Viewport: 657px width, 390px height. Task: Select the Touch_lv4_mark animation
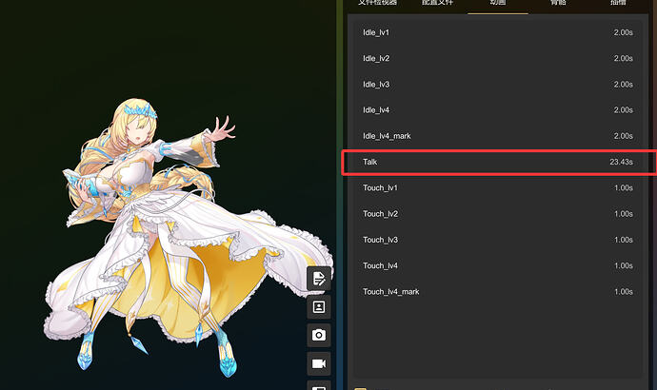pyautogui.click(x=497, y=292)
